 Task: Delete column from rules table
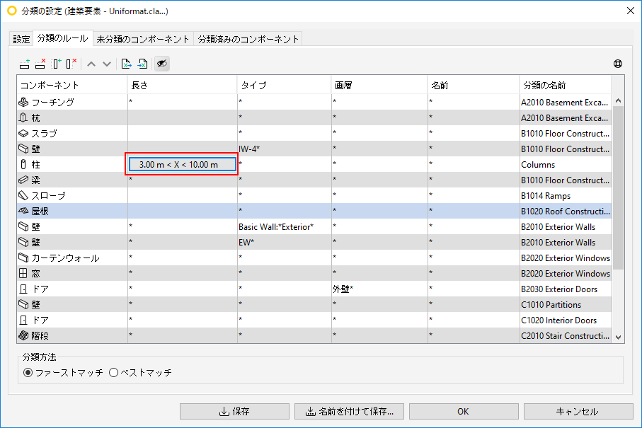(71, 64)
